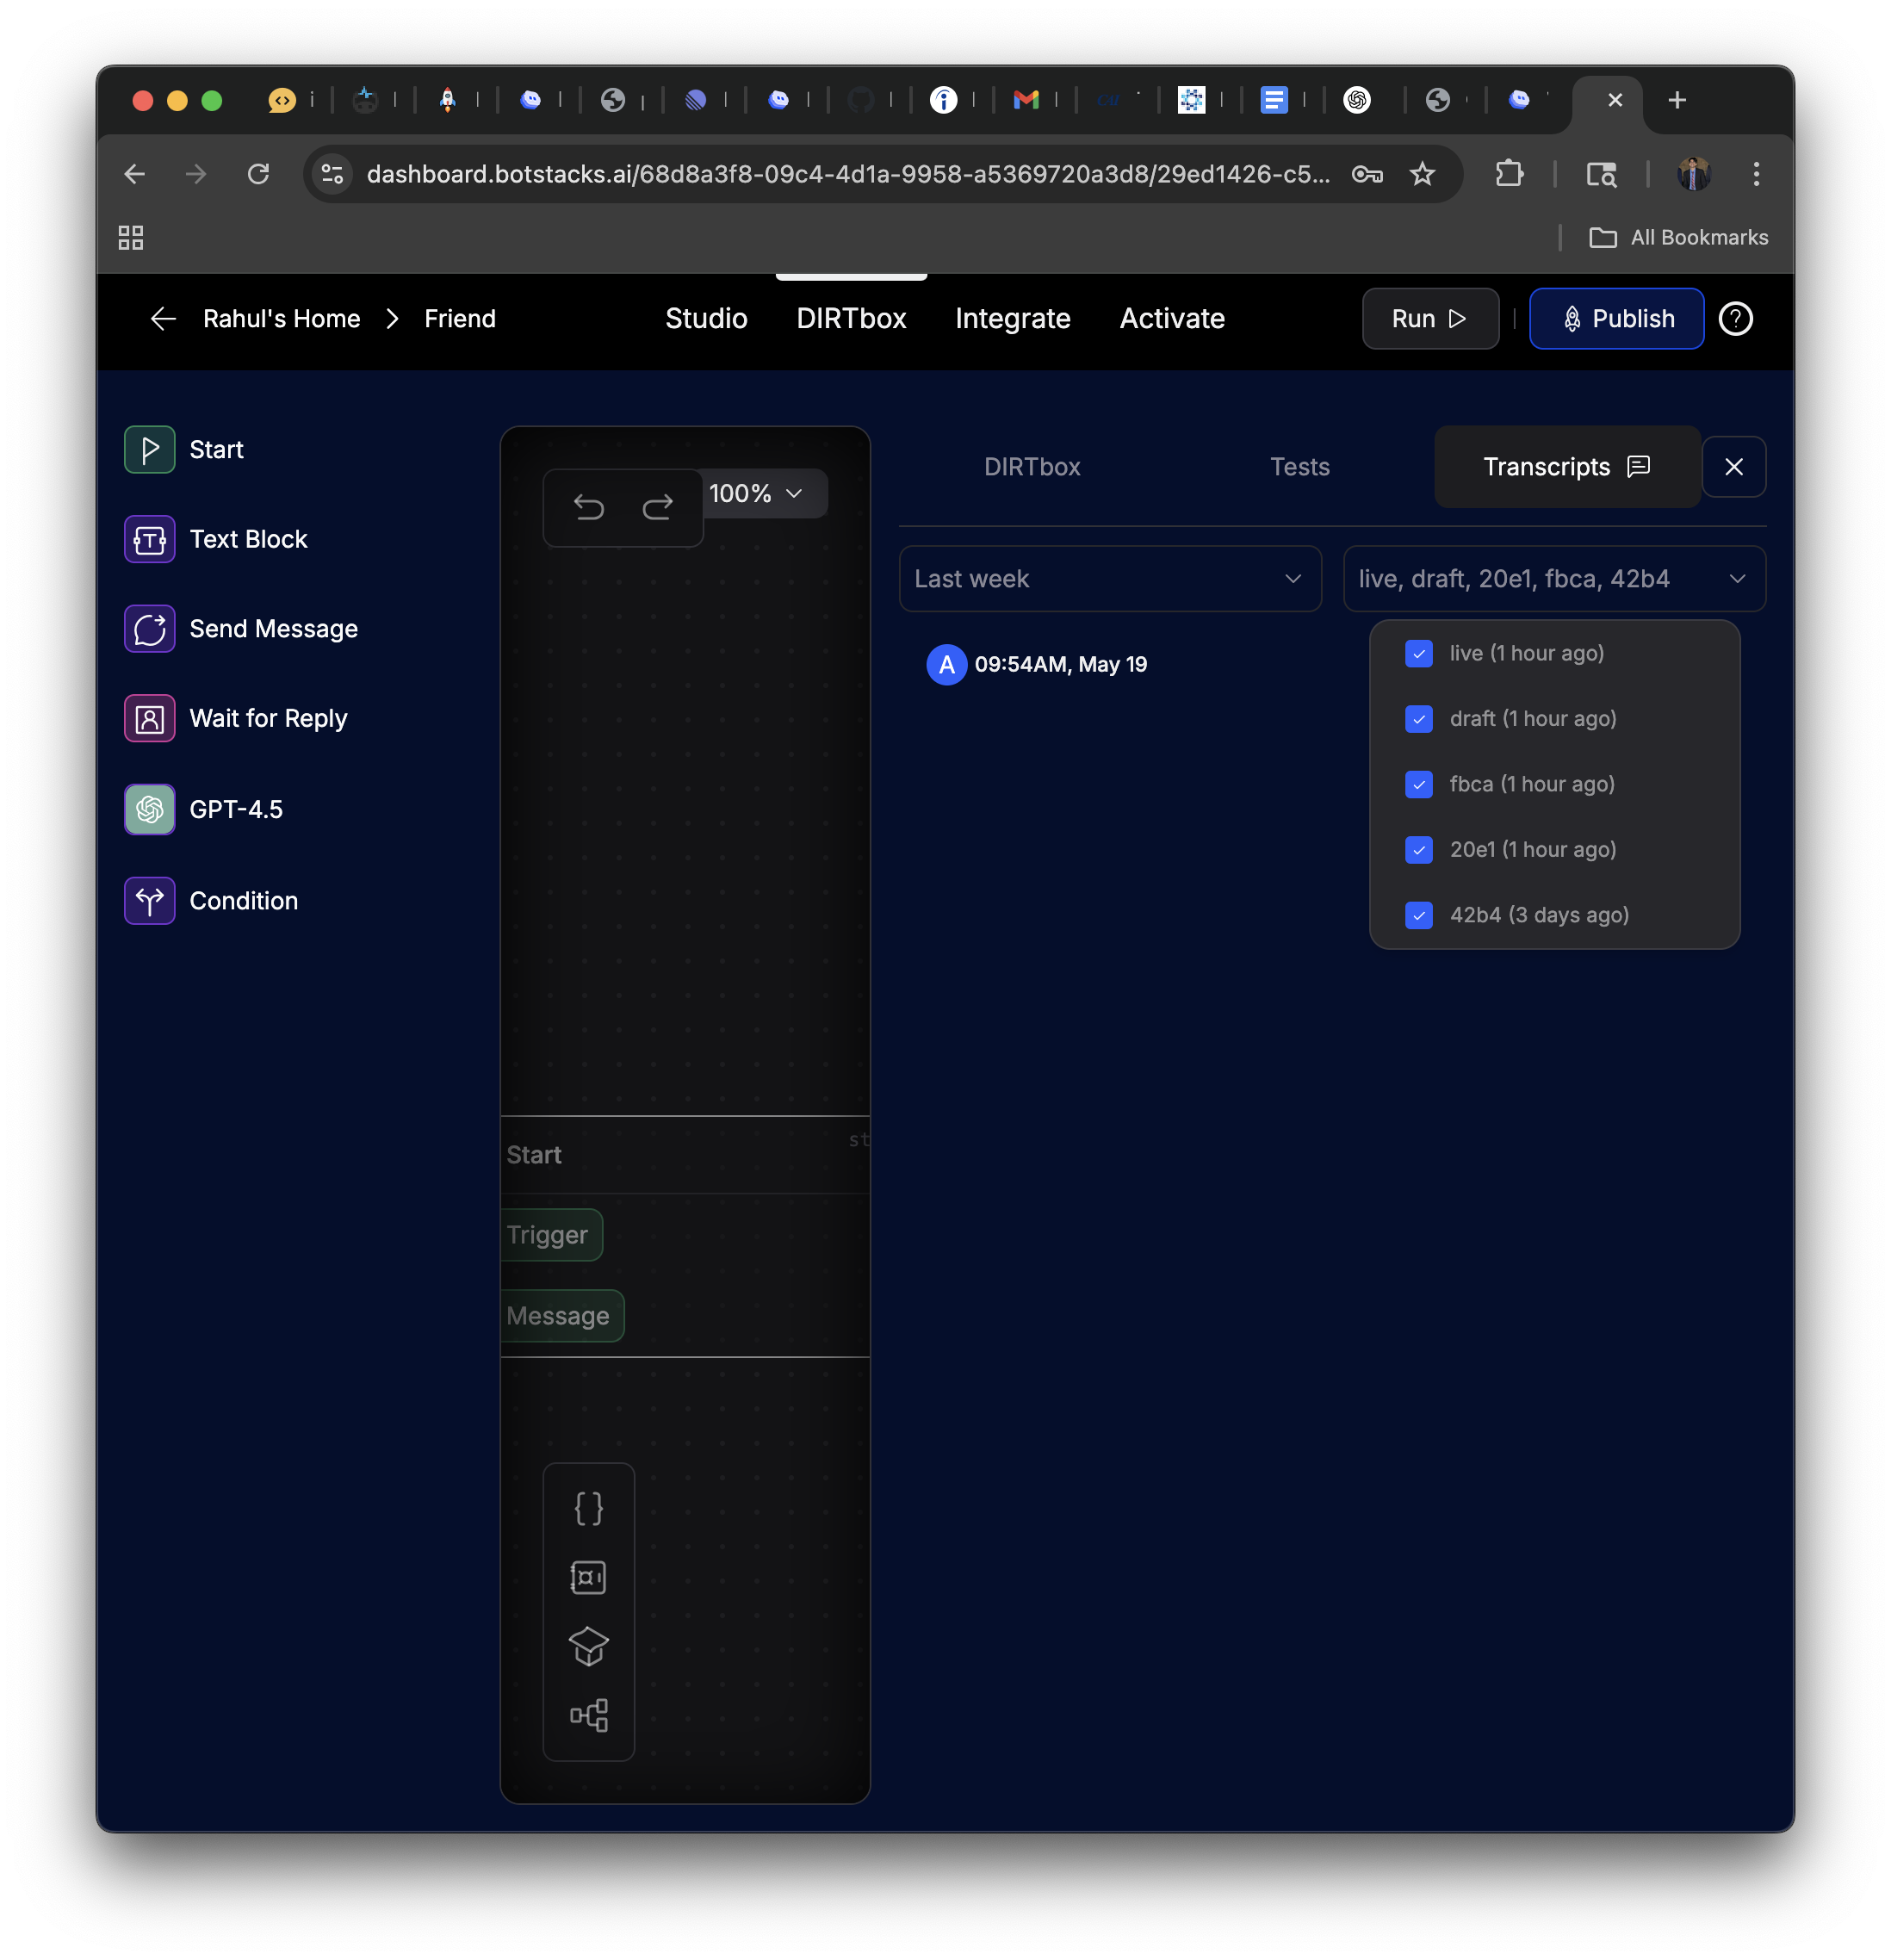This screenshot has height=1960, width=1891.
Task: Select the Send Message block
Action: (149, 629)
